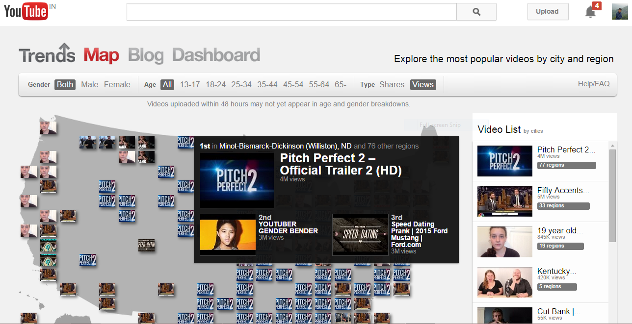Click the Video List scrollbar thumb
This screenshot has height=324, width=632.
tap(612, 196)
